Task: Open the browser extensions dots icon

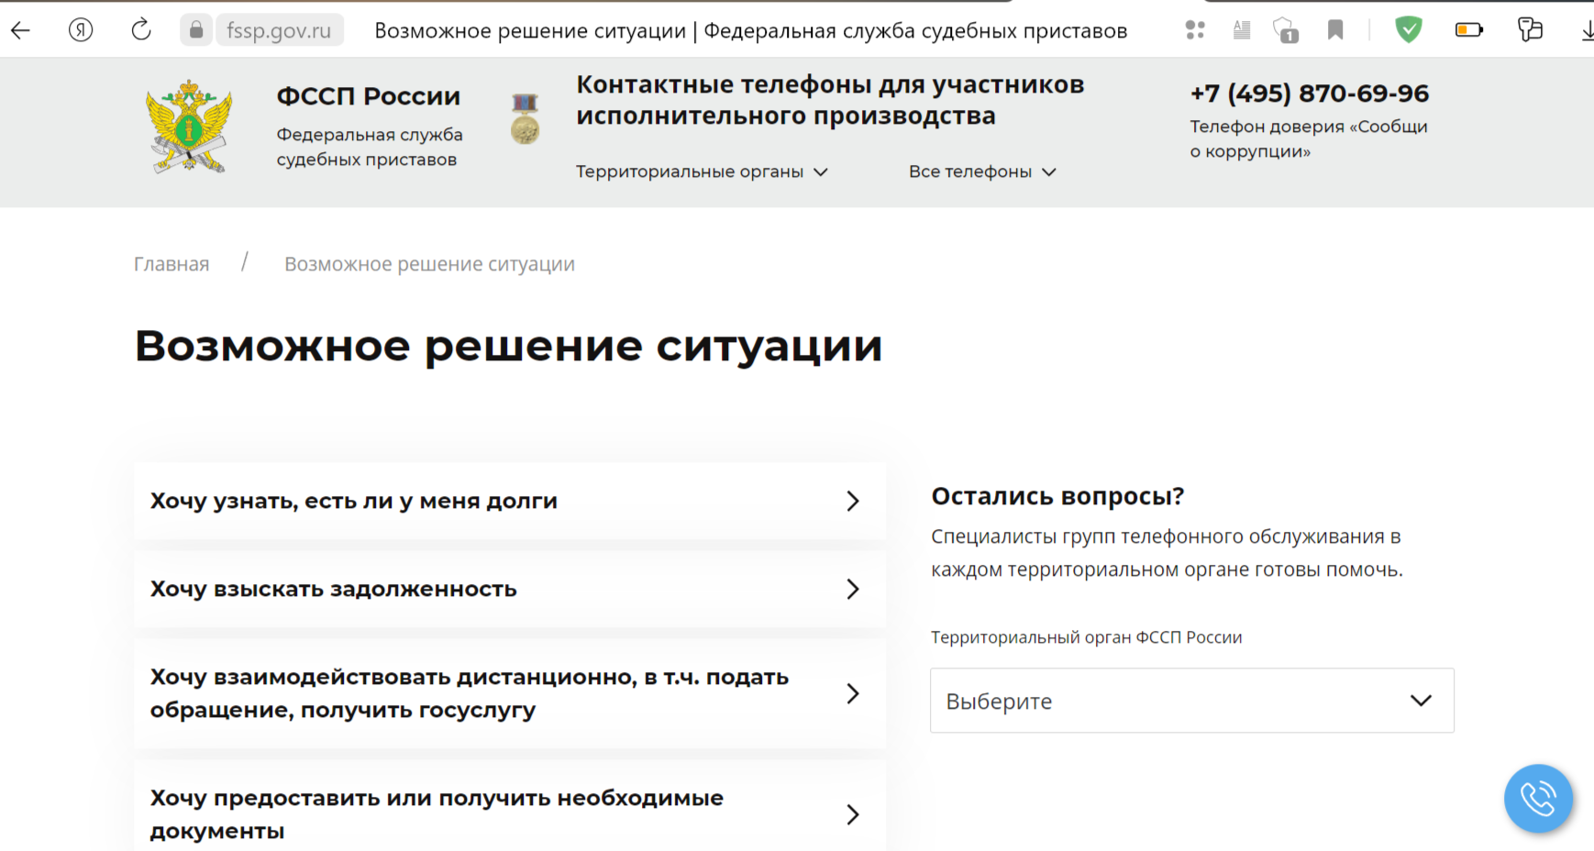Action: 1195,30
